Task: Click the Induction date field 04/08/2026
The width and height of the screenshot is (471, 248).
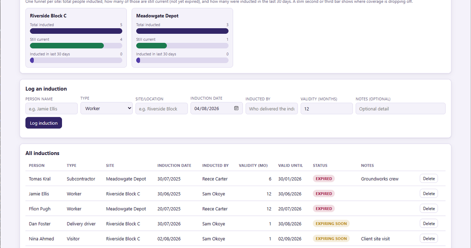Action: pyautogui.click(x=216, y=108)
